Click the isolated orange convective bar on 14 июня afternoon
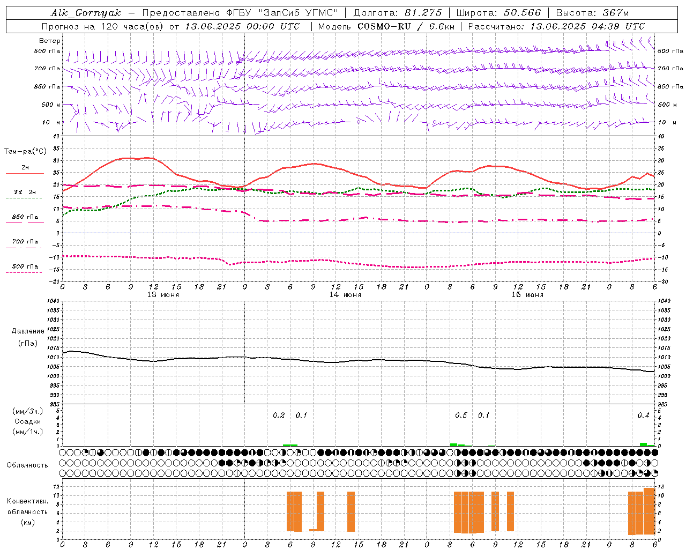The width and height of the screenshot is (686, 549). [x=351, y=511]
